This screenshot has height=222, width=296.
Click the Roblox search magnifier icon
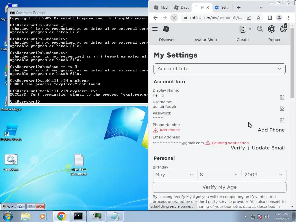[260, 29]
